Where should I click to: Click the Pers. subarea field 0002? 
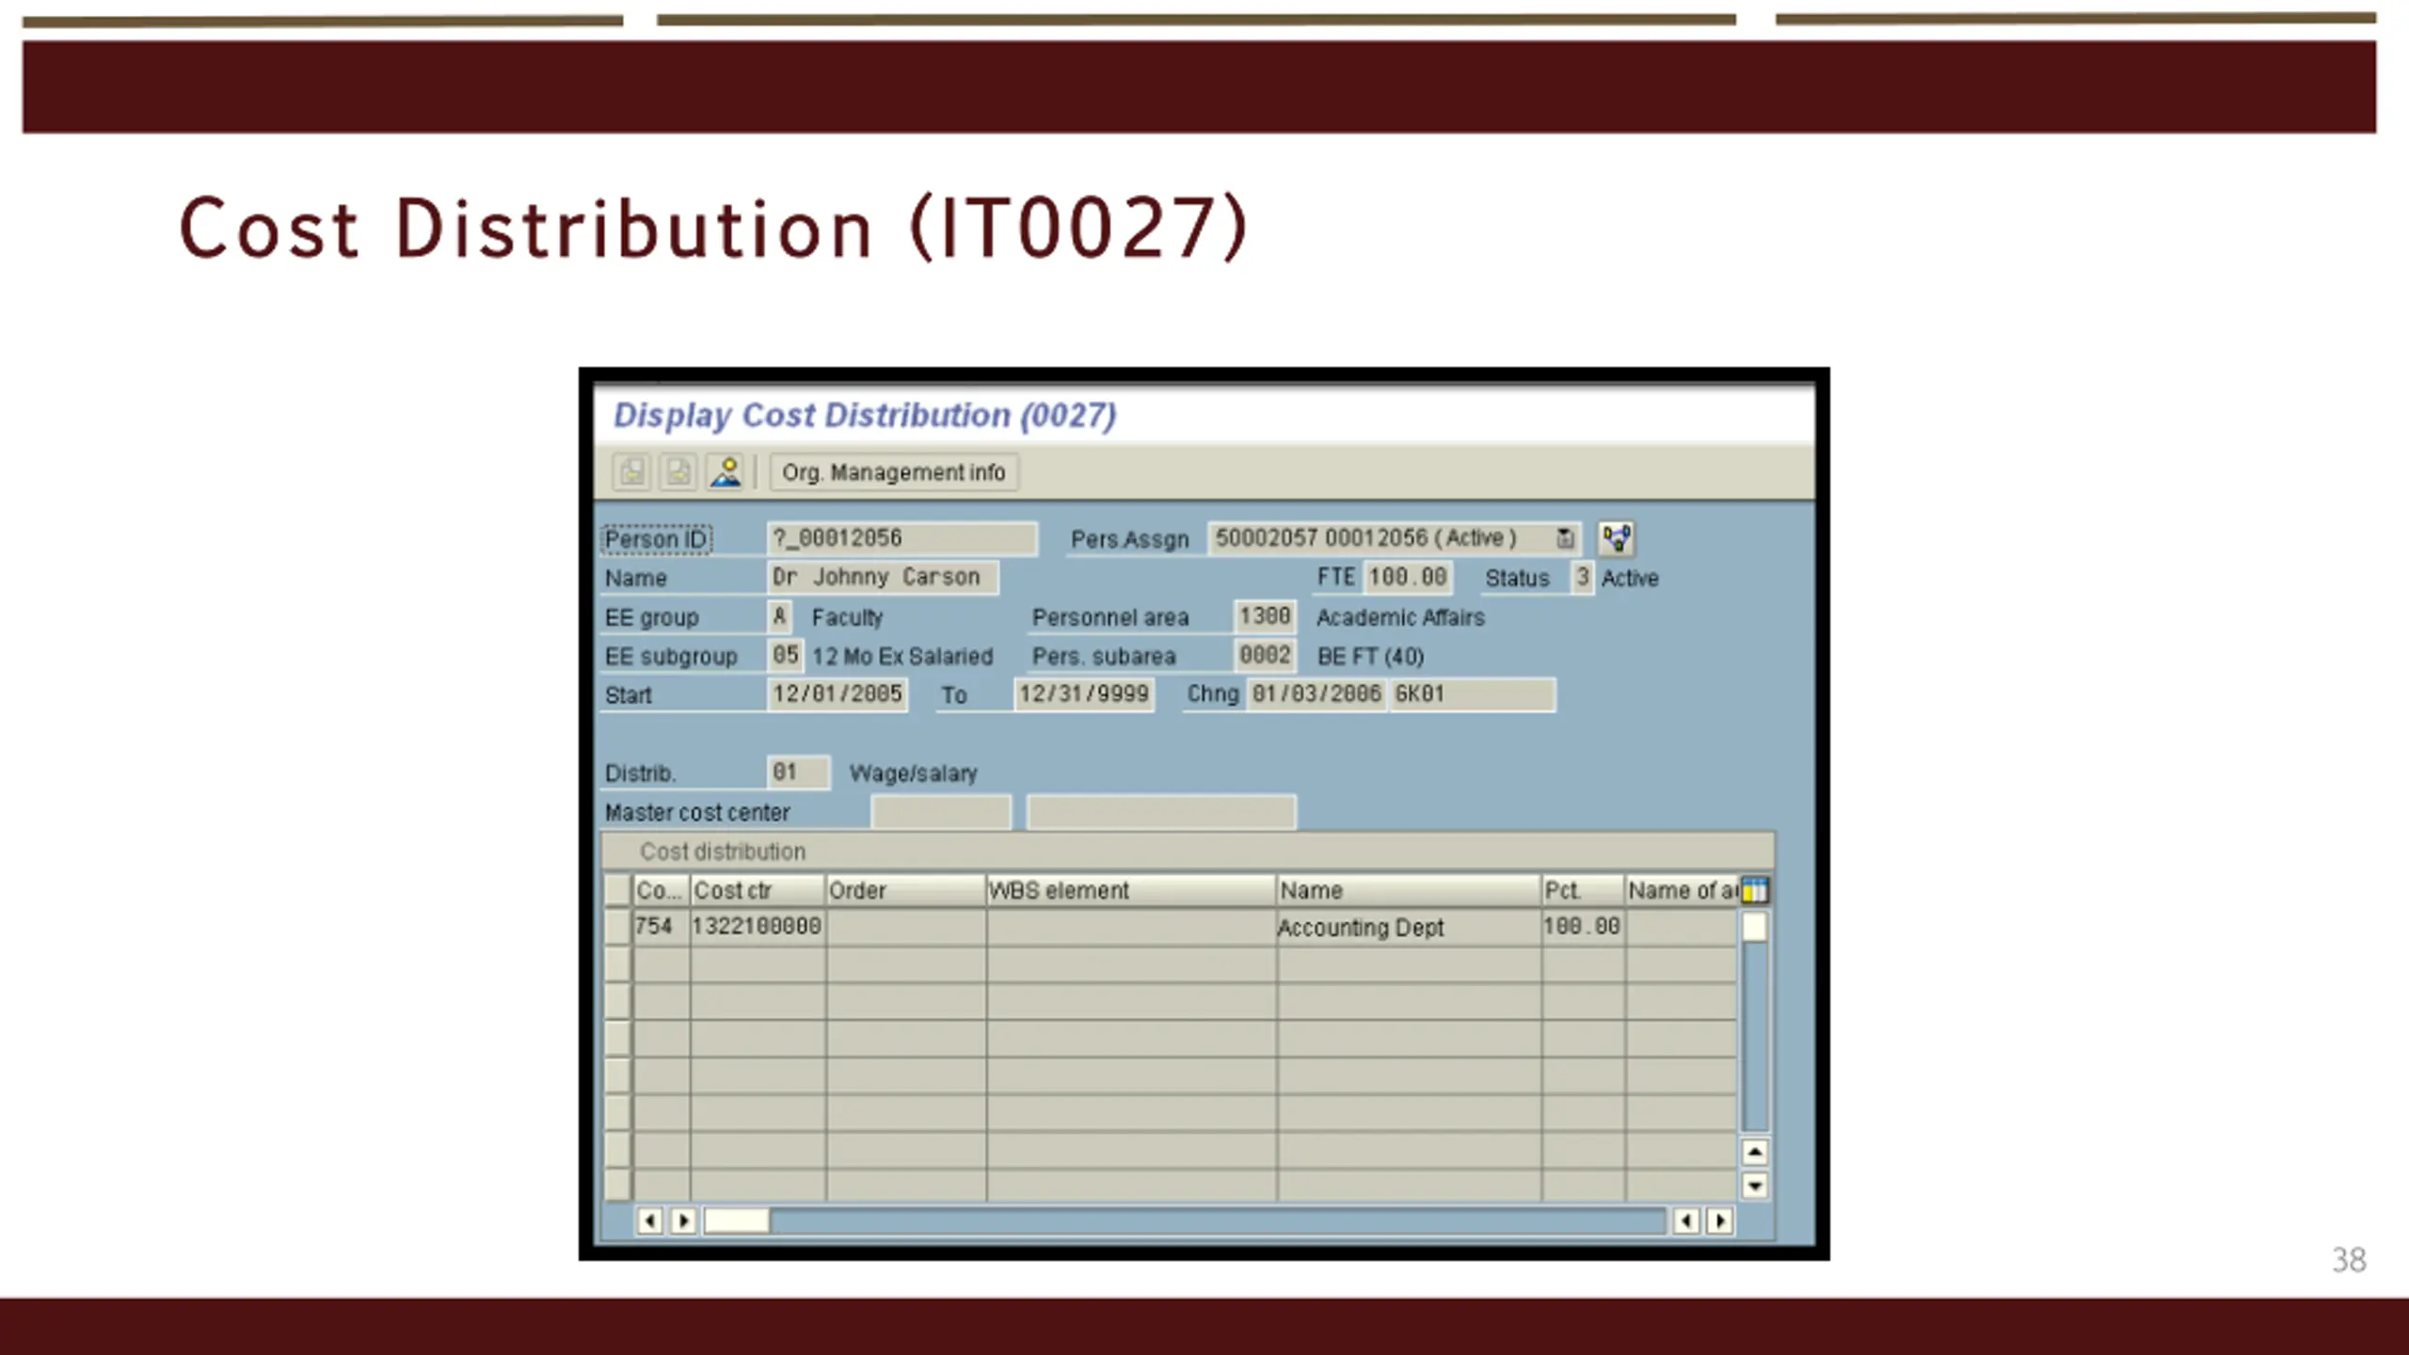1265,655
